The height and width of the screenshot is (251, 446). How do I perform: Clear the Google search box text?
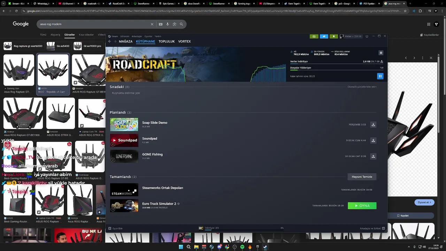pos(152,24)
